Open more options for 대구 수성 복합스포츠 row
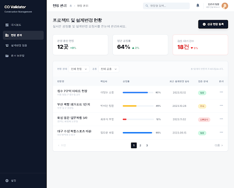The width and height of the screenshot is (234, 188). click(x=221, y=132)
